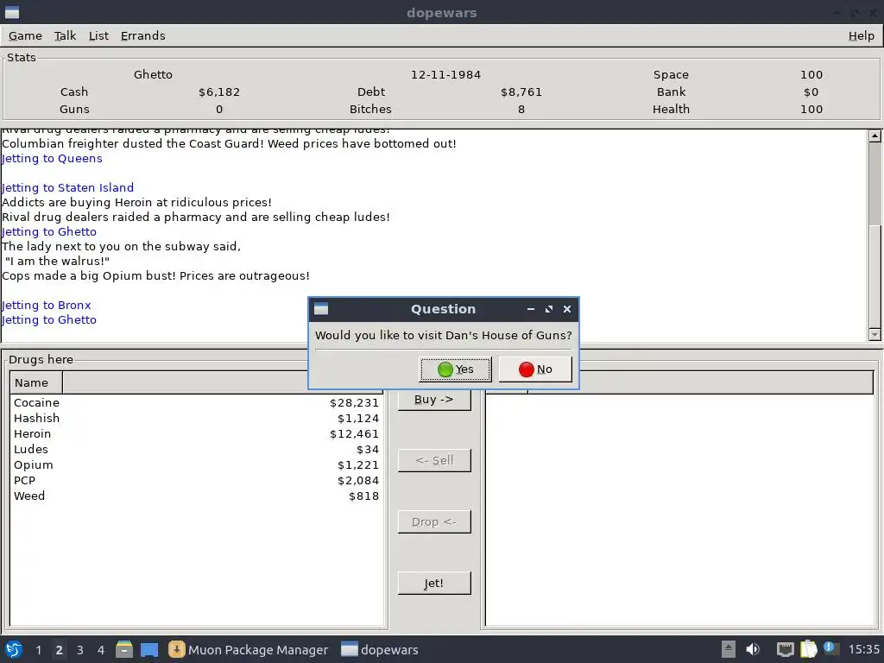Open the Lubuntu start menu icon
Viewport: 884px width, 663px height.
point(14,649)
